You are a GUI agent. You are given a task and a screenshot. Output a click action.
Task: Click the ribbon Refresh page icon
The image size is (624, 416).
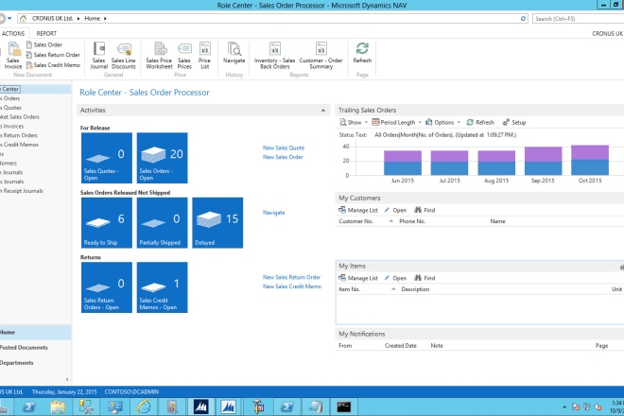point(362,53)
